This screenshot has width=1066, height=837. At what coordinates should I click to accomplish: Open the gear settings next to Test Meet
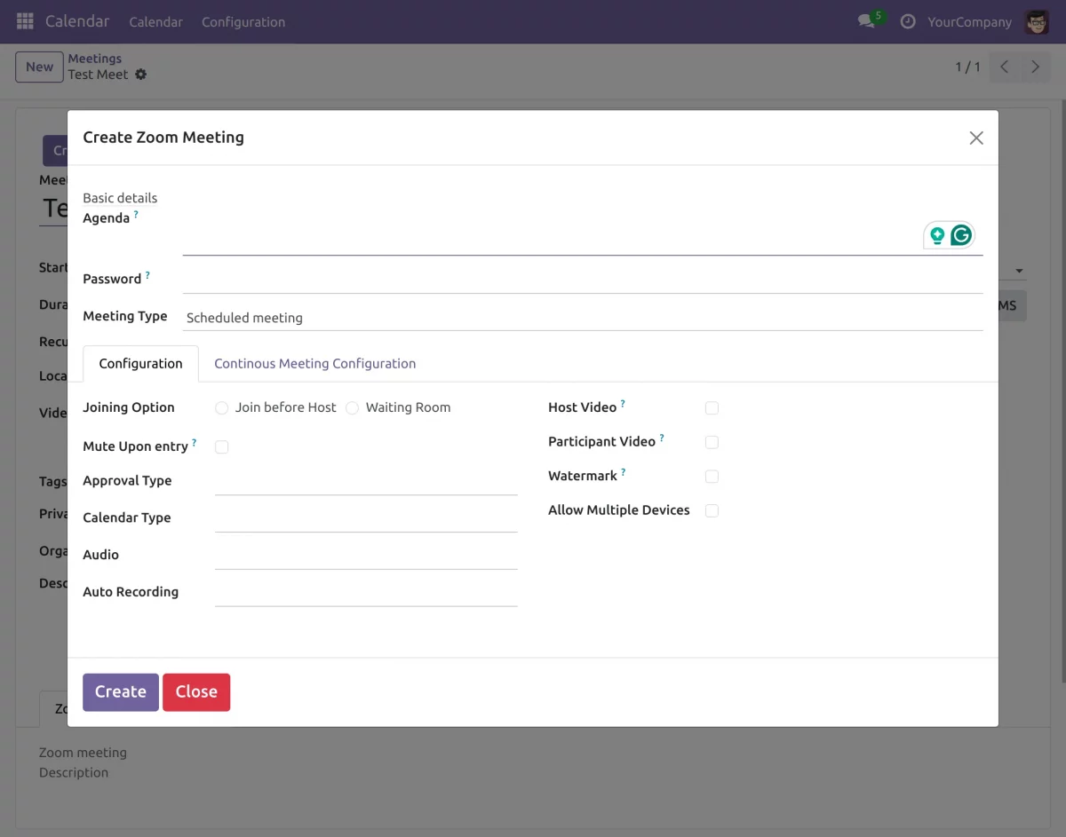pyautogui.click(x=140, y=75)
